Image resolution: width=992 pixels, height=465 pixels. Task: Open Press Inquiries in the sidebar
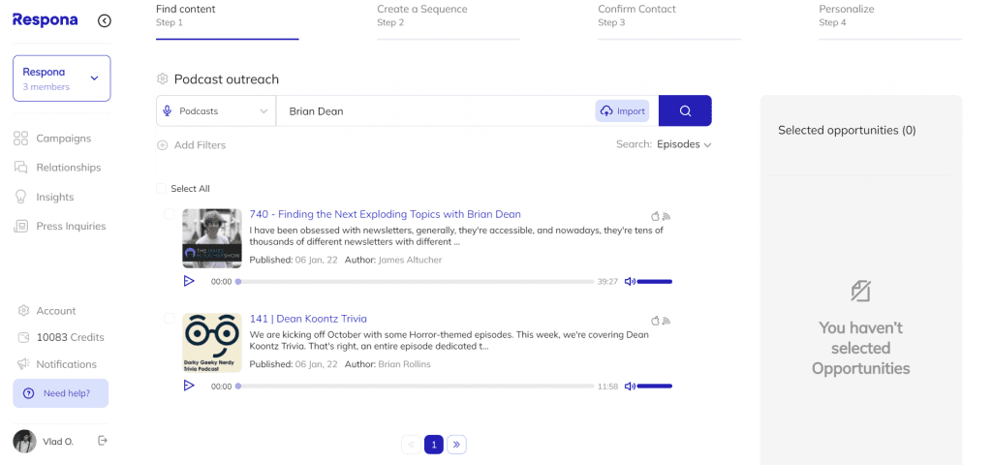[x=71, y=226]
